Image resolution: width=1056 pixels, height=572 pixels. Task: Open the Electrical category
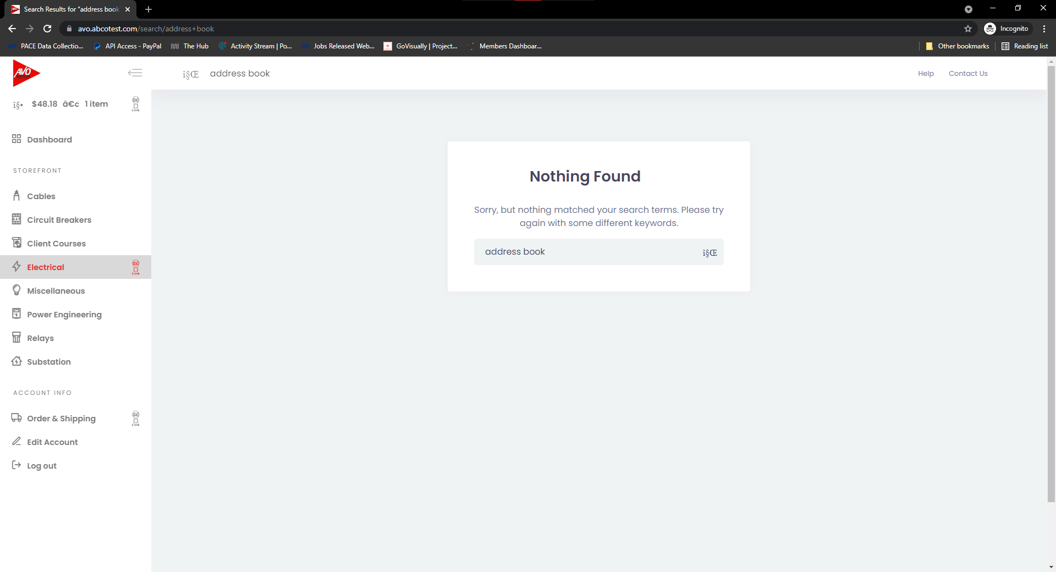tap(46, 267)
